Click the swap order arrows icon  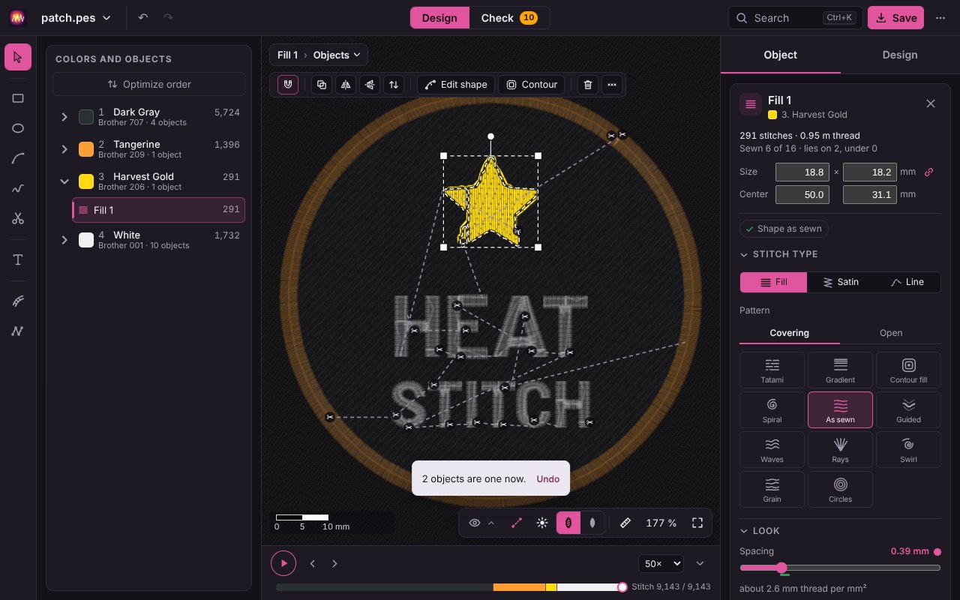(x=394, y=85)
